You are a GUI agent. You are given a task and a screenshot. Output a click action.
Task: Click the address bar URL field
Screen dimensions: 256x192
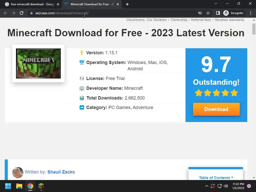coord(113,13)
